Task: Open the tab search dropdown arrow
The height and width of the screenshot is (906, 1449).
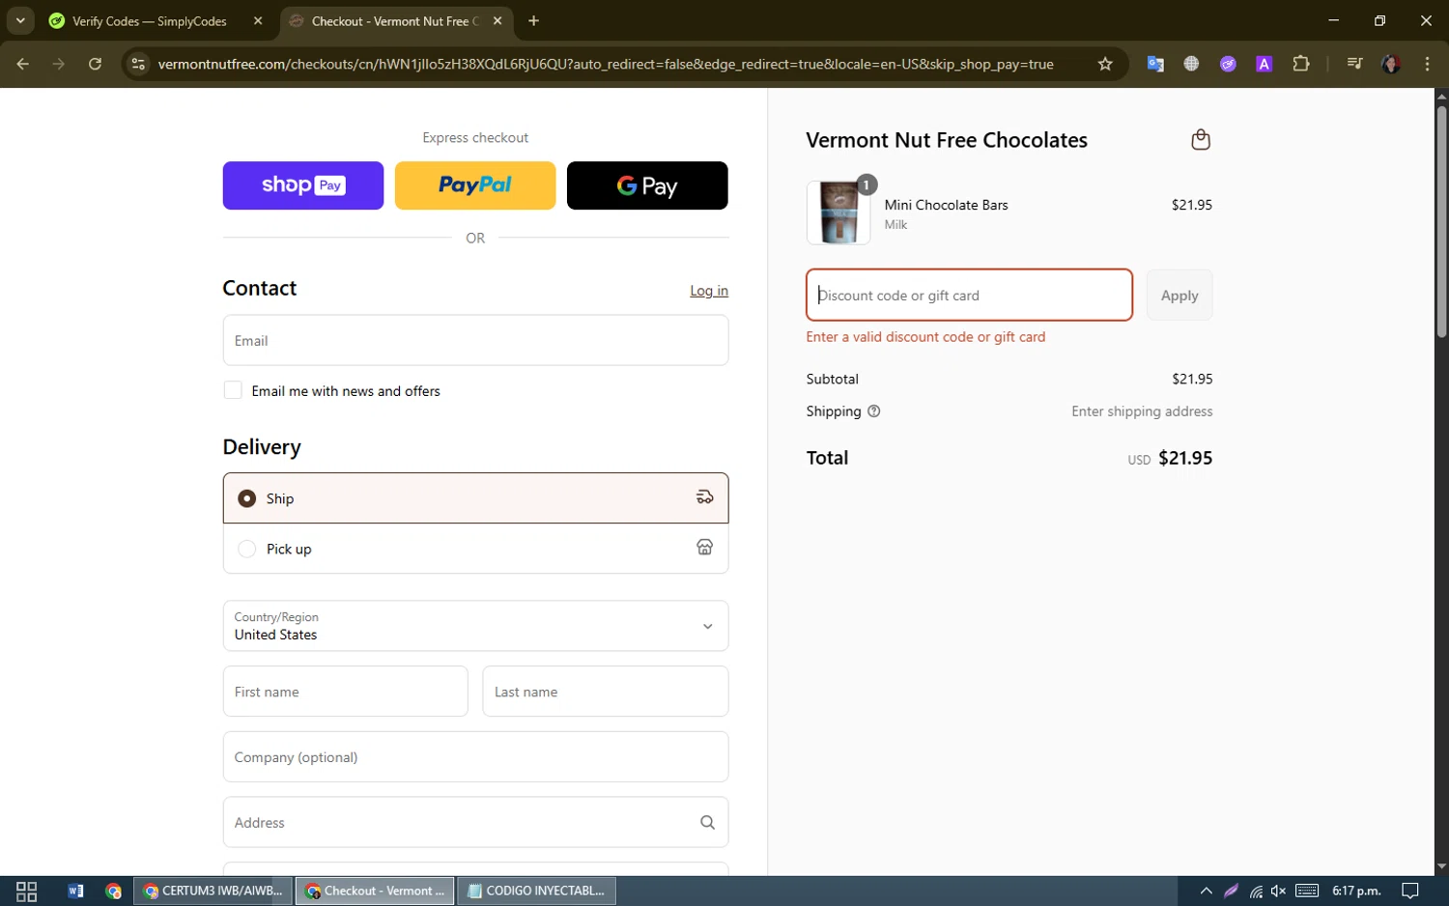Action: pyautogui.click(x=20, y=20)
